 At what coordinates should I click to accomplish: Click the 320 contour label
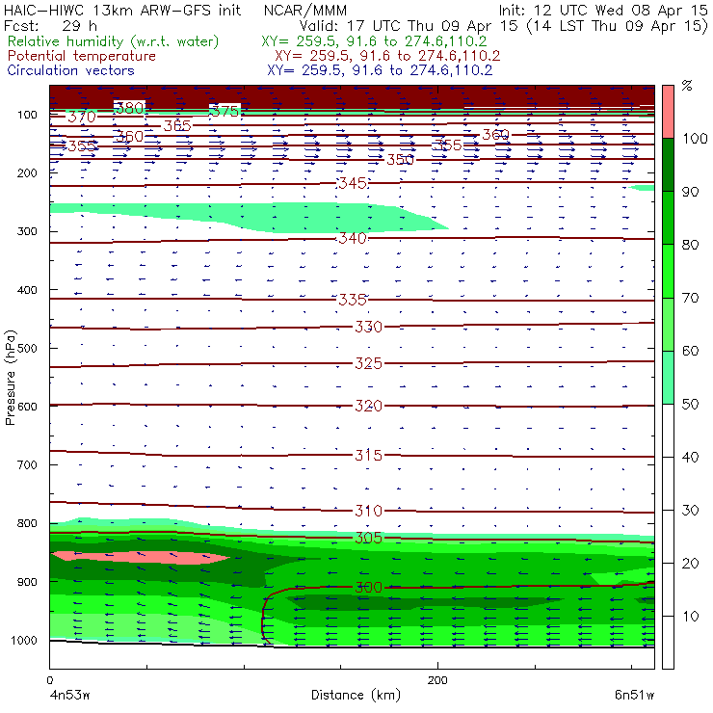click(368, 405)
